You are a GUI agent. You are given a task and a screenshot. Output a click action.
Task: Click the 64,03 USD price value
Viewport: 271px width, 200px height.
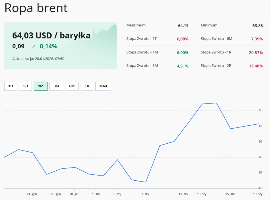(51, 36)
